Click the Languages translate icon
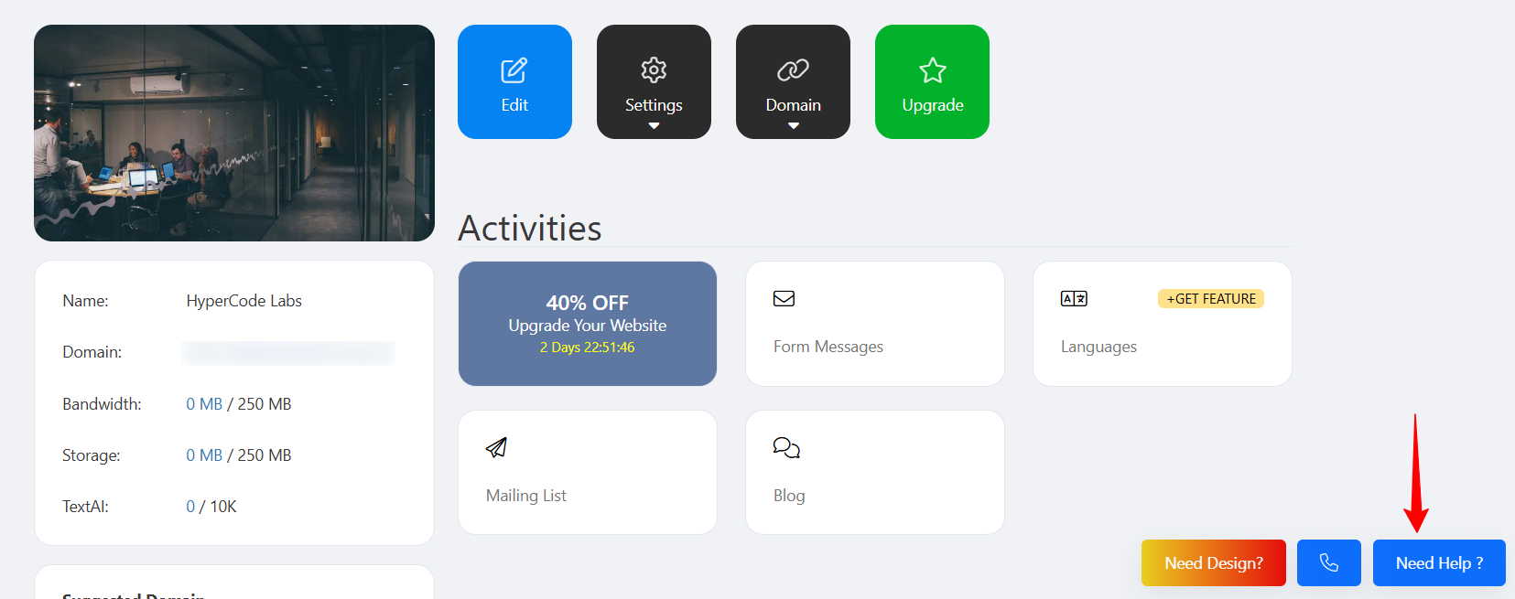This screenshot has width=1515, height=599. coord(1074,298)
